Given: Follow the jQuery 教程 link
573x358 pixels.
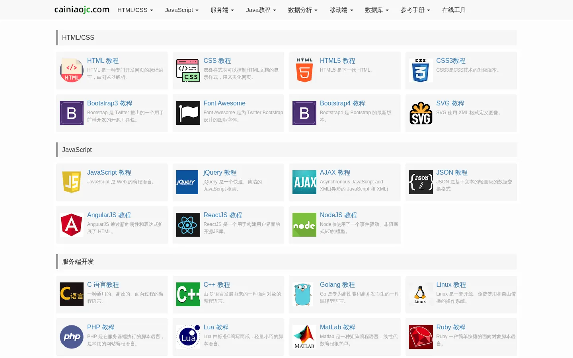Looking at the screenshot, I should [220, 173].
